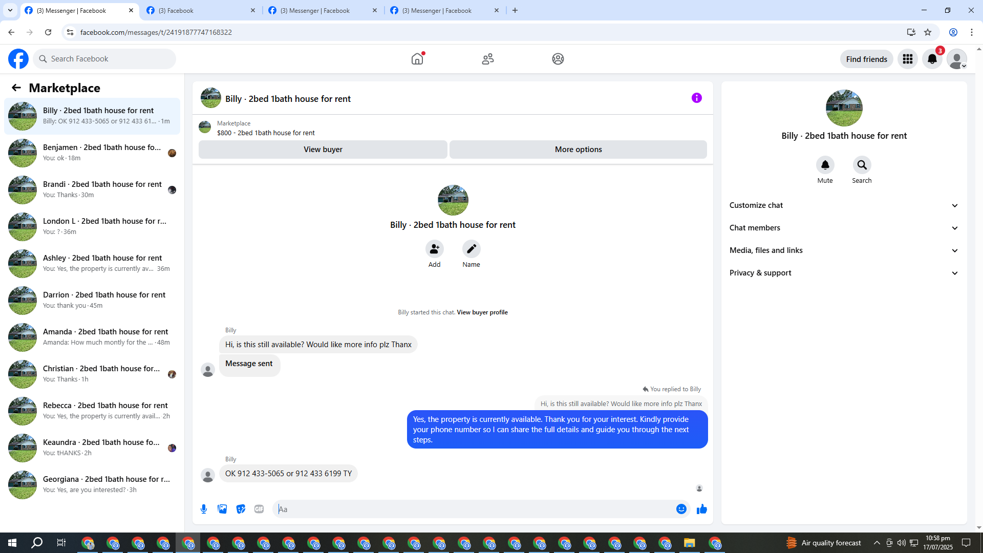This screenshot has height=553, width=983.
Task: Switch to the '(3) Facebook' browser tab
Action: click(x=201, y=10)
